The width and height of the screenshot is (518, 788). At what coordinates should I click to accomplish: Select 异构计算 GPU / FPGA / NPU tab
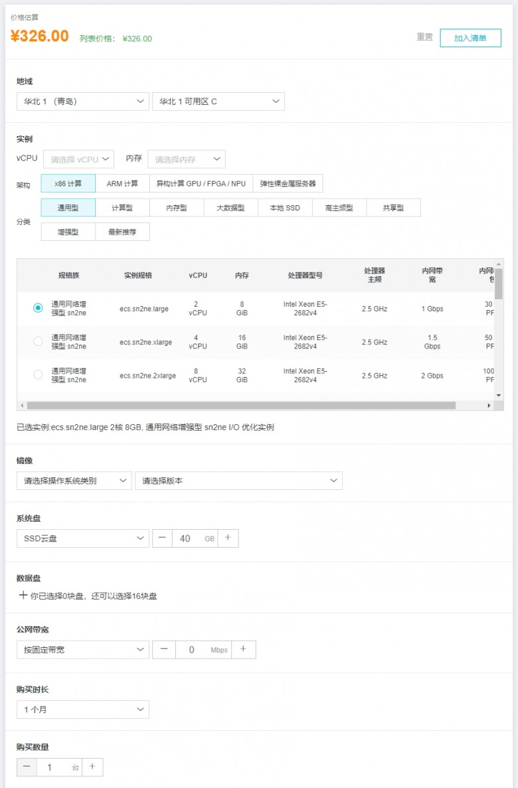(201, 183)
